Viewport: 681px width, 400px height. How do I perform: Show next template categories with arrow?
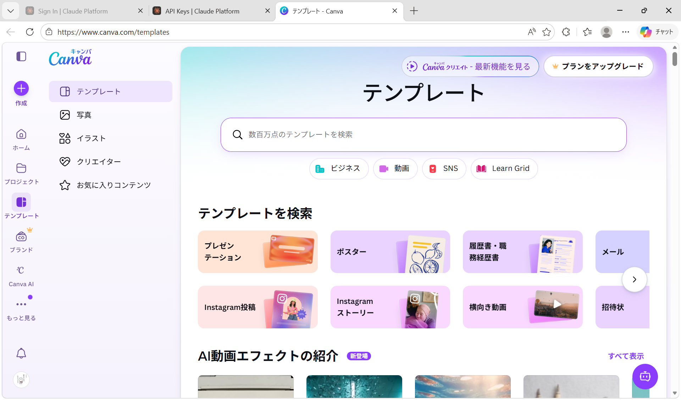(634, 279)
